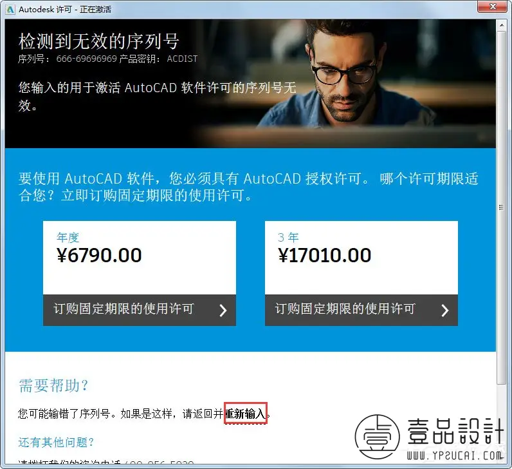This screenshot has height=469, width=512.
Task: Order the 年度 fixed-term license
Action: 140,310
